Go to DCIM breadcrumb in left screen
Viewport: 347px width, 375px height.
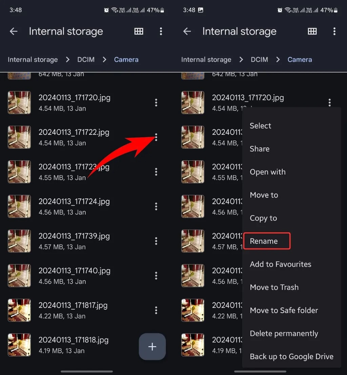click(86, 60)
